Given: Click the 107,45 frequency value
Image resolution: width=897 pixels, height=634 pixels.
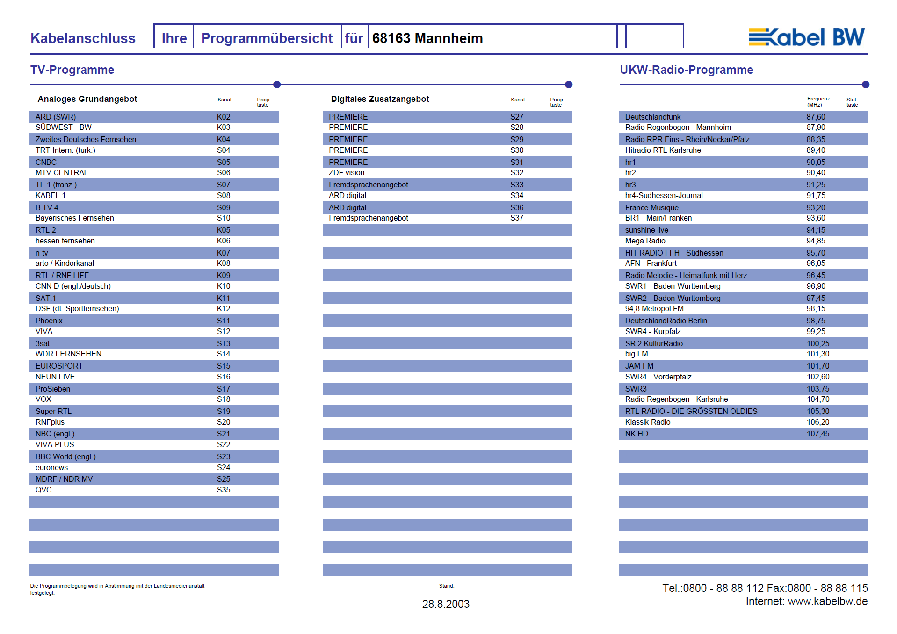Looking at the screenshot, I should coord(817,434).
